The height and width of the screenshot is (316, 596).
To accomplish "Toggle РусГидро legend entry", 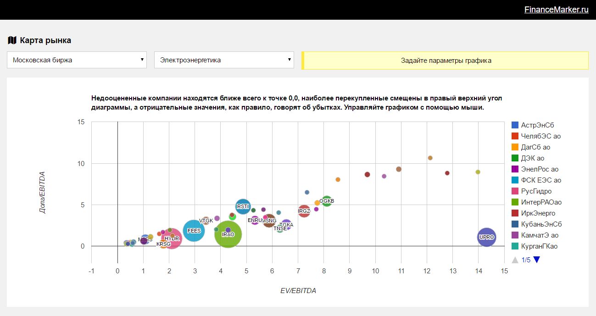I will pyautogui.click(x=536, y=191).
